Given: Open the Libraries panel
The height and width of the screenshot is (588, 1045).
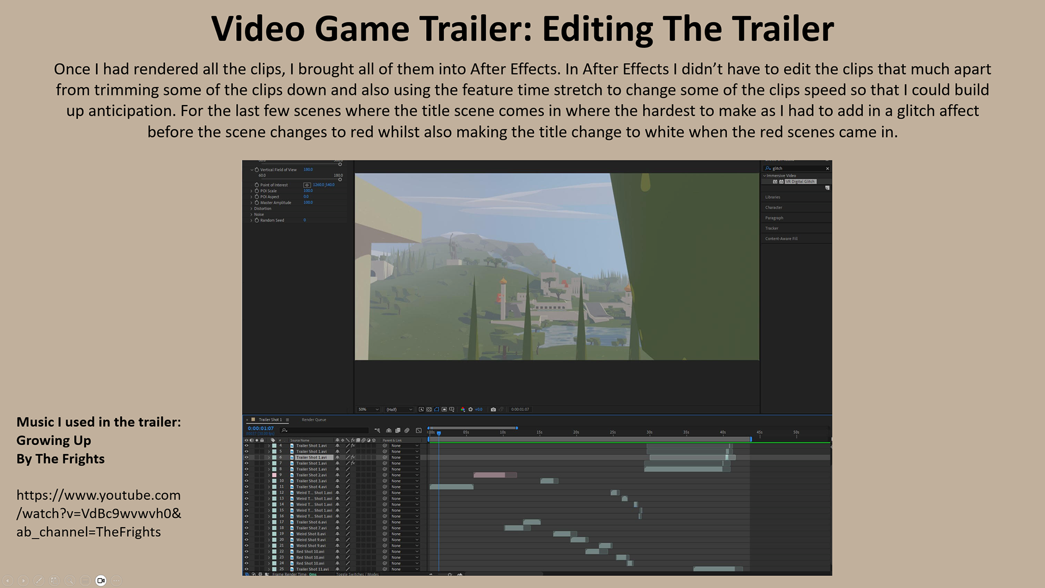Looking at the screenshot, I should coord(773,197).
